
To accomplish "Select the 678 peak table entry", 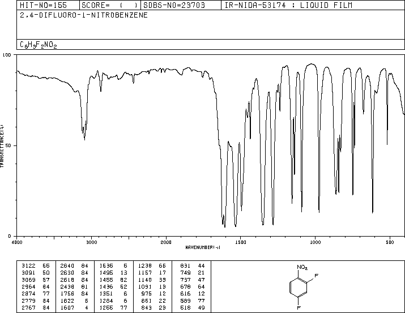I will click(x=193, y=286).
